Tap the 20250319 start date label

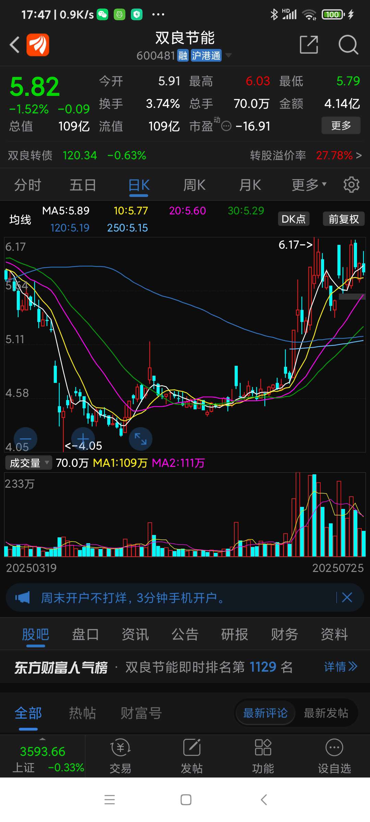[31, 568]
